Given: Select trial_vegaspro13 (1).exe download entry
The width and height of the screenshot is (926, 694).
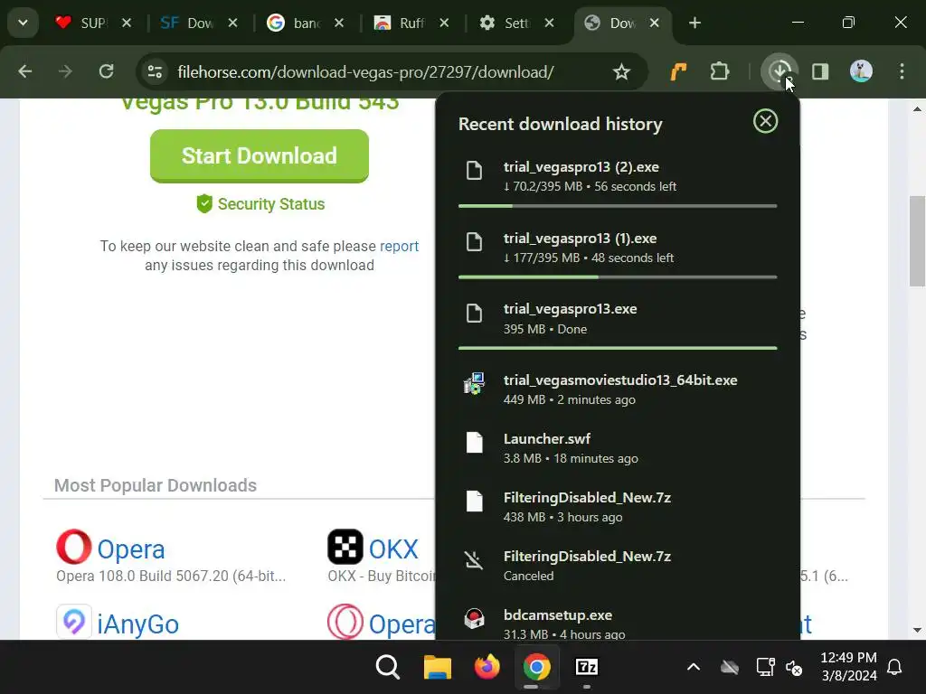Looking at the screenshot, I should click(x=618, y=248).
